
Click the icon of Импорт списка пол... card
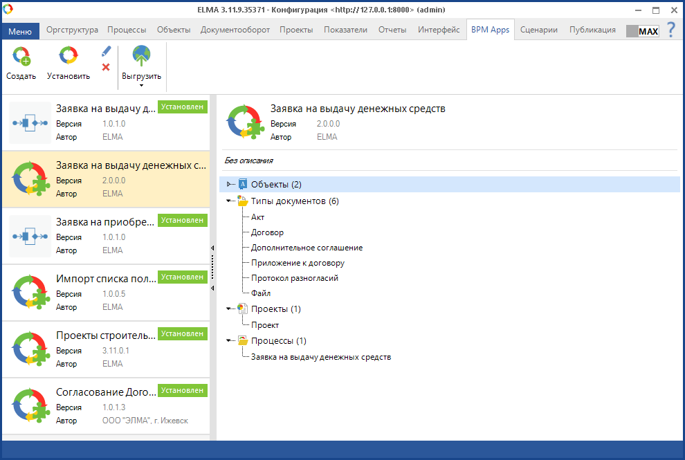pos(30,293)
